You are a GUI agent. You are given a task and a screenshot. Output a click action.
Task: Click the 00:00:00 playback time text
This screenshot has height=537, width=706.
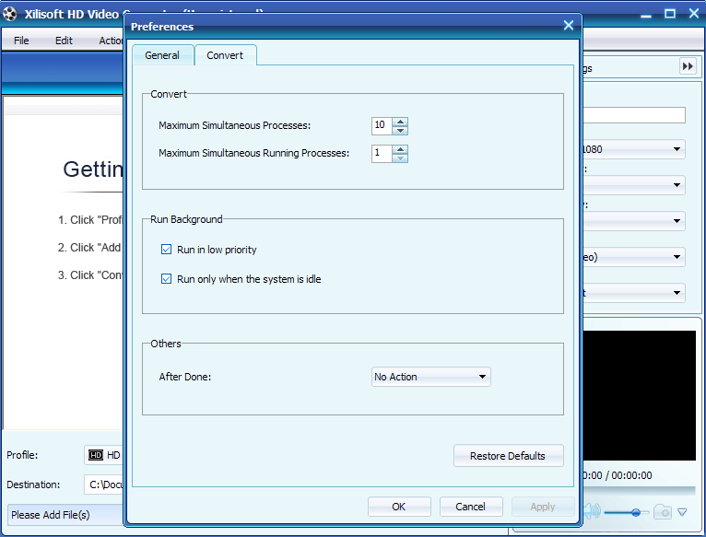(631, 475)
